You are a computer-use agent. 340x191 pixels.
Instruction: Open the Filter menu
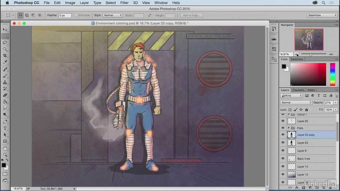(x=124, y=3)
